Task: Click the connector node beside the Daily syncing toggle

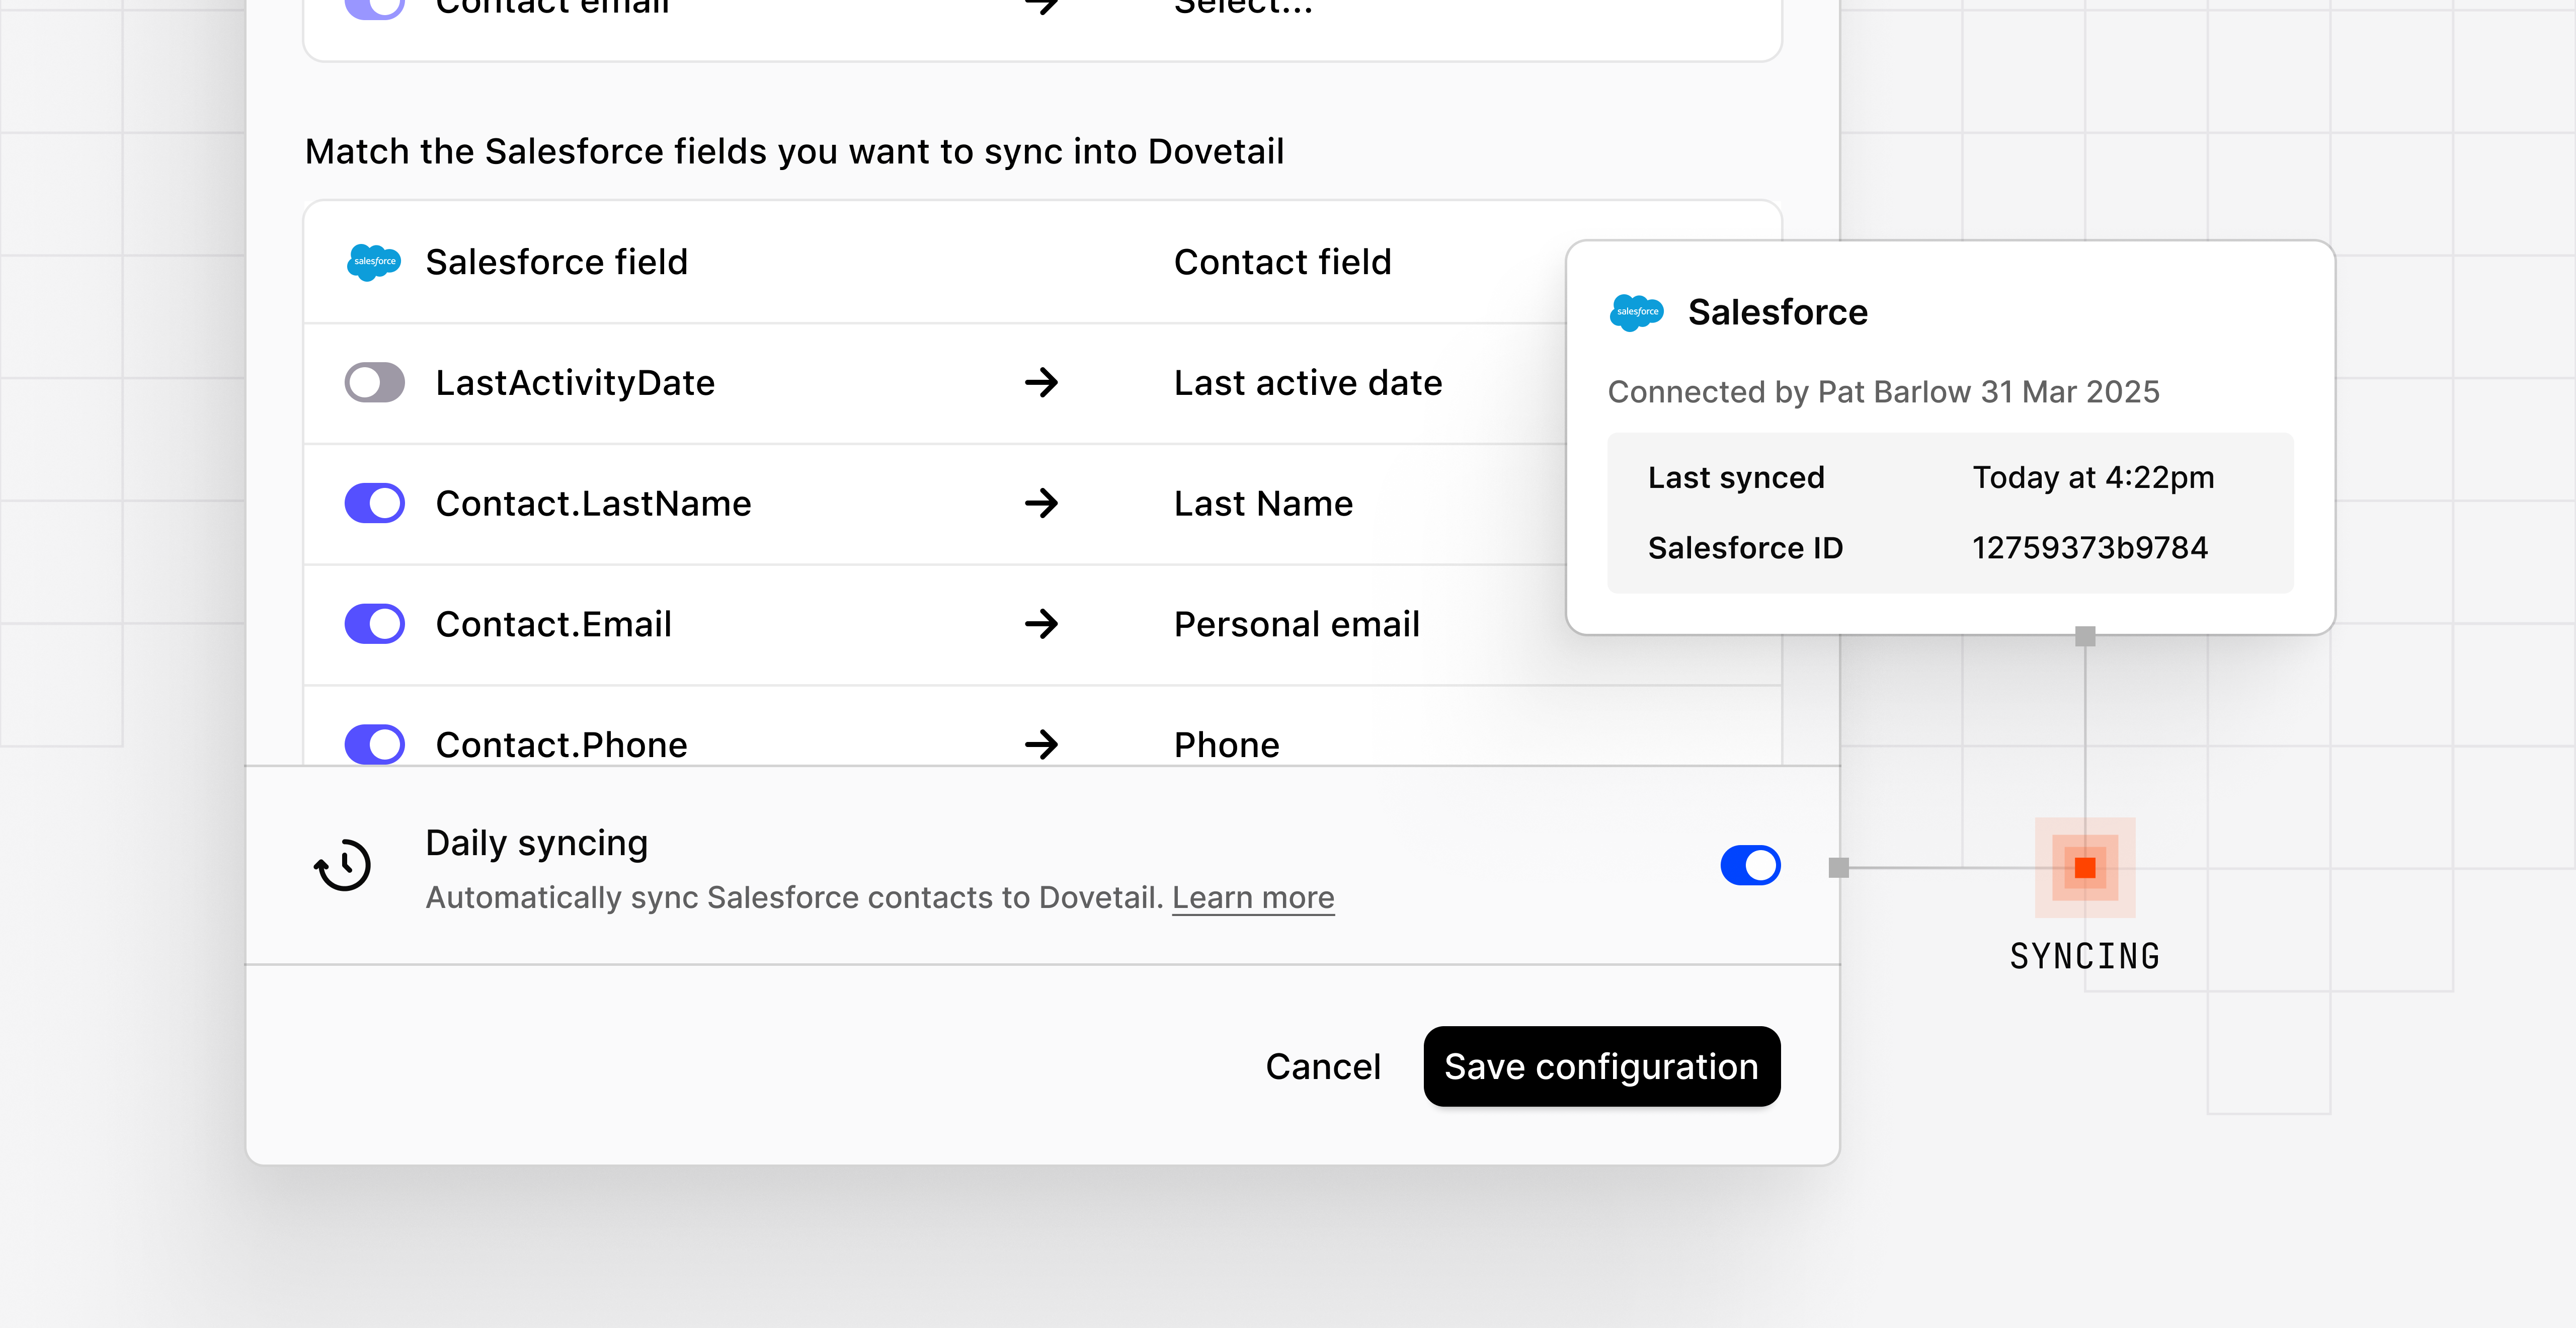Action: coord(1838,866)
